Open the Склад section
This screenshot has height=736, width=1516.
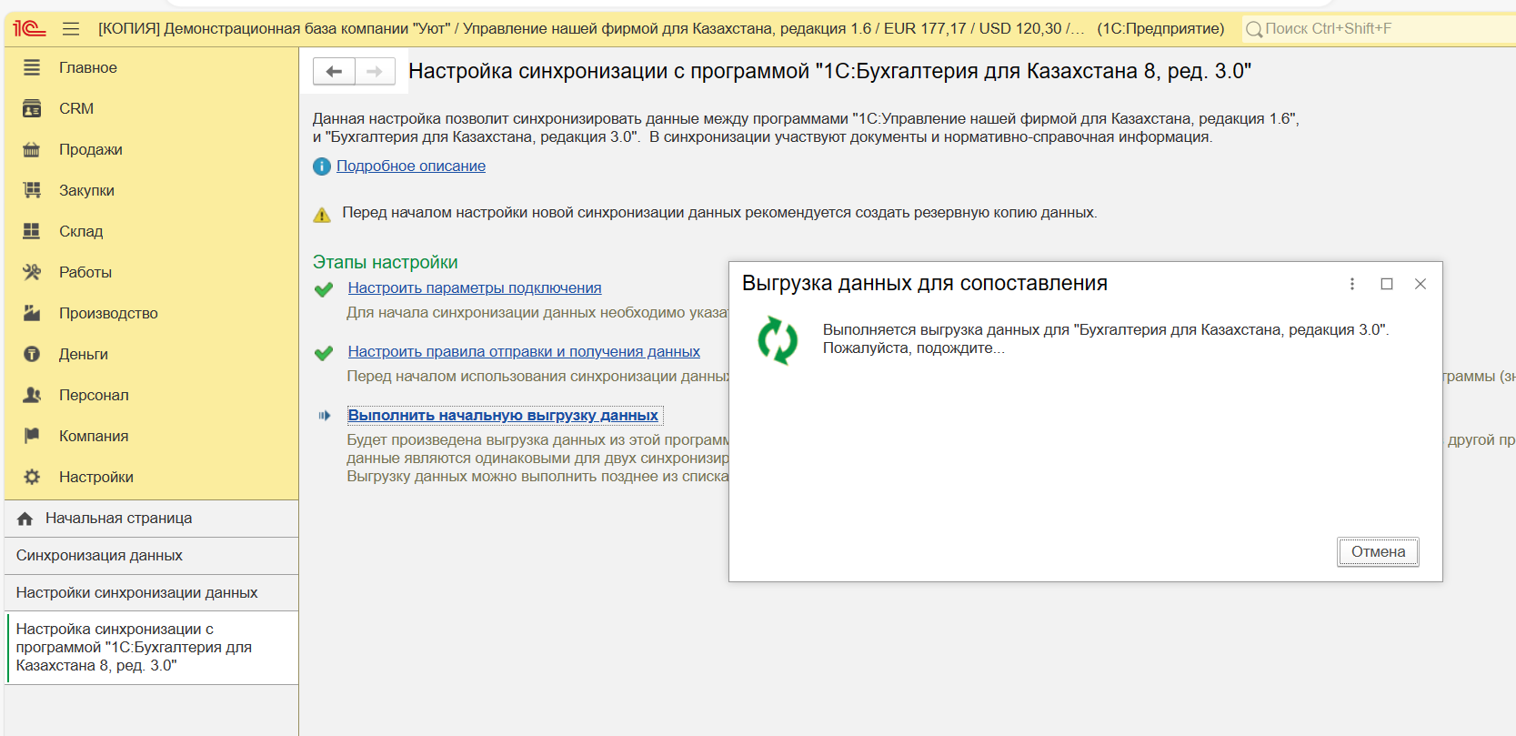81,231
